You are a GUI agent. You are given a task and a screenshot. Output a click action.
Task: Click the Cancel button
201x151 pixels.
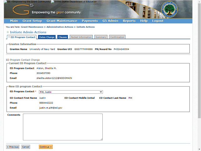[26, 147]
